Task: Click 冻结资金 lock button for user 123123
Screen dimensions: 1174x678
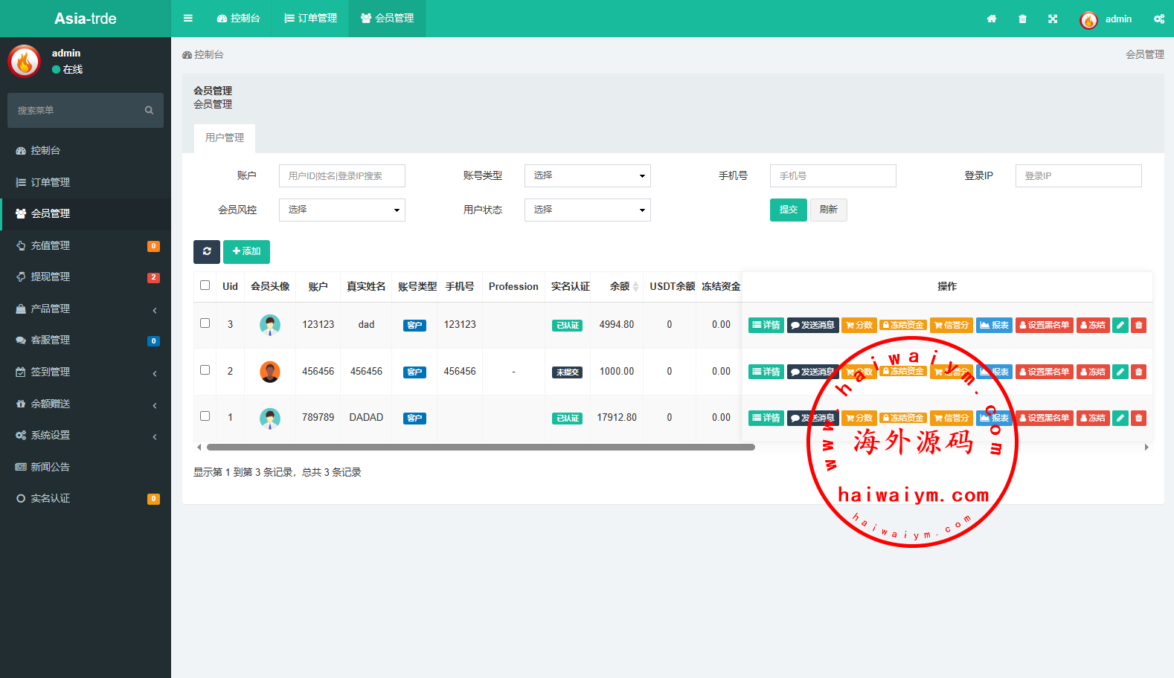Action: (903, 325)
